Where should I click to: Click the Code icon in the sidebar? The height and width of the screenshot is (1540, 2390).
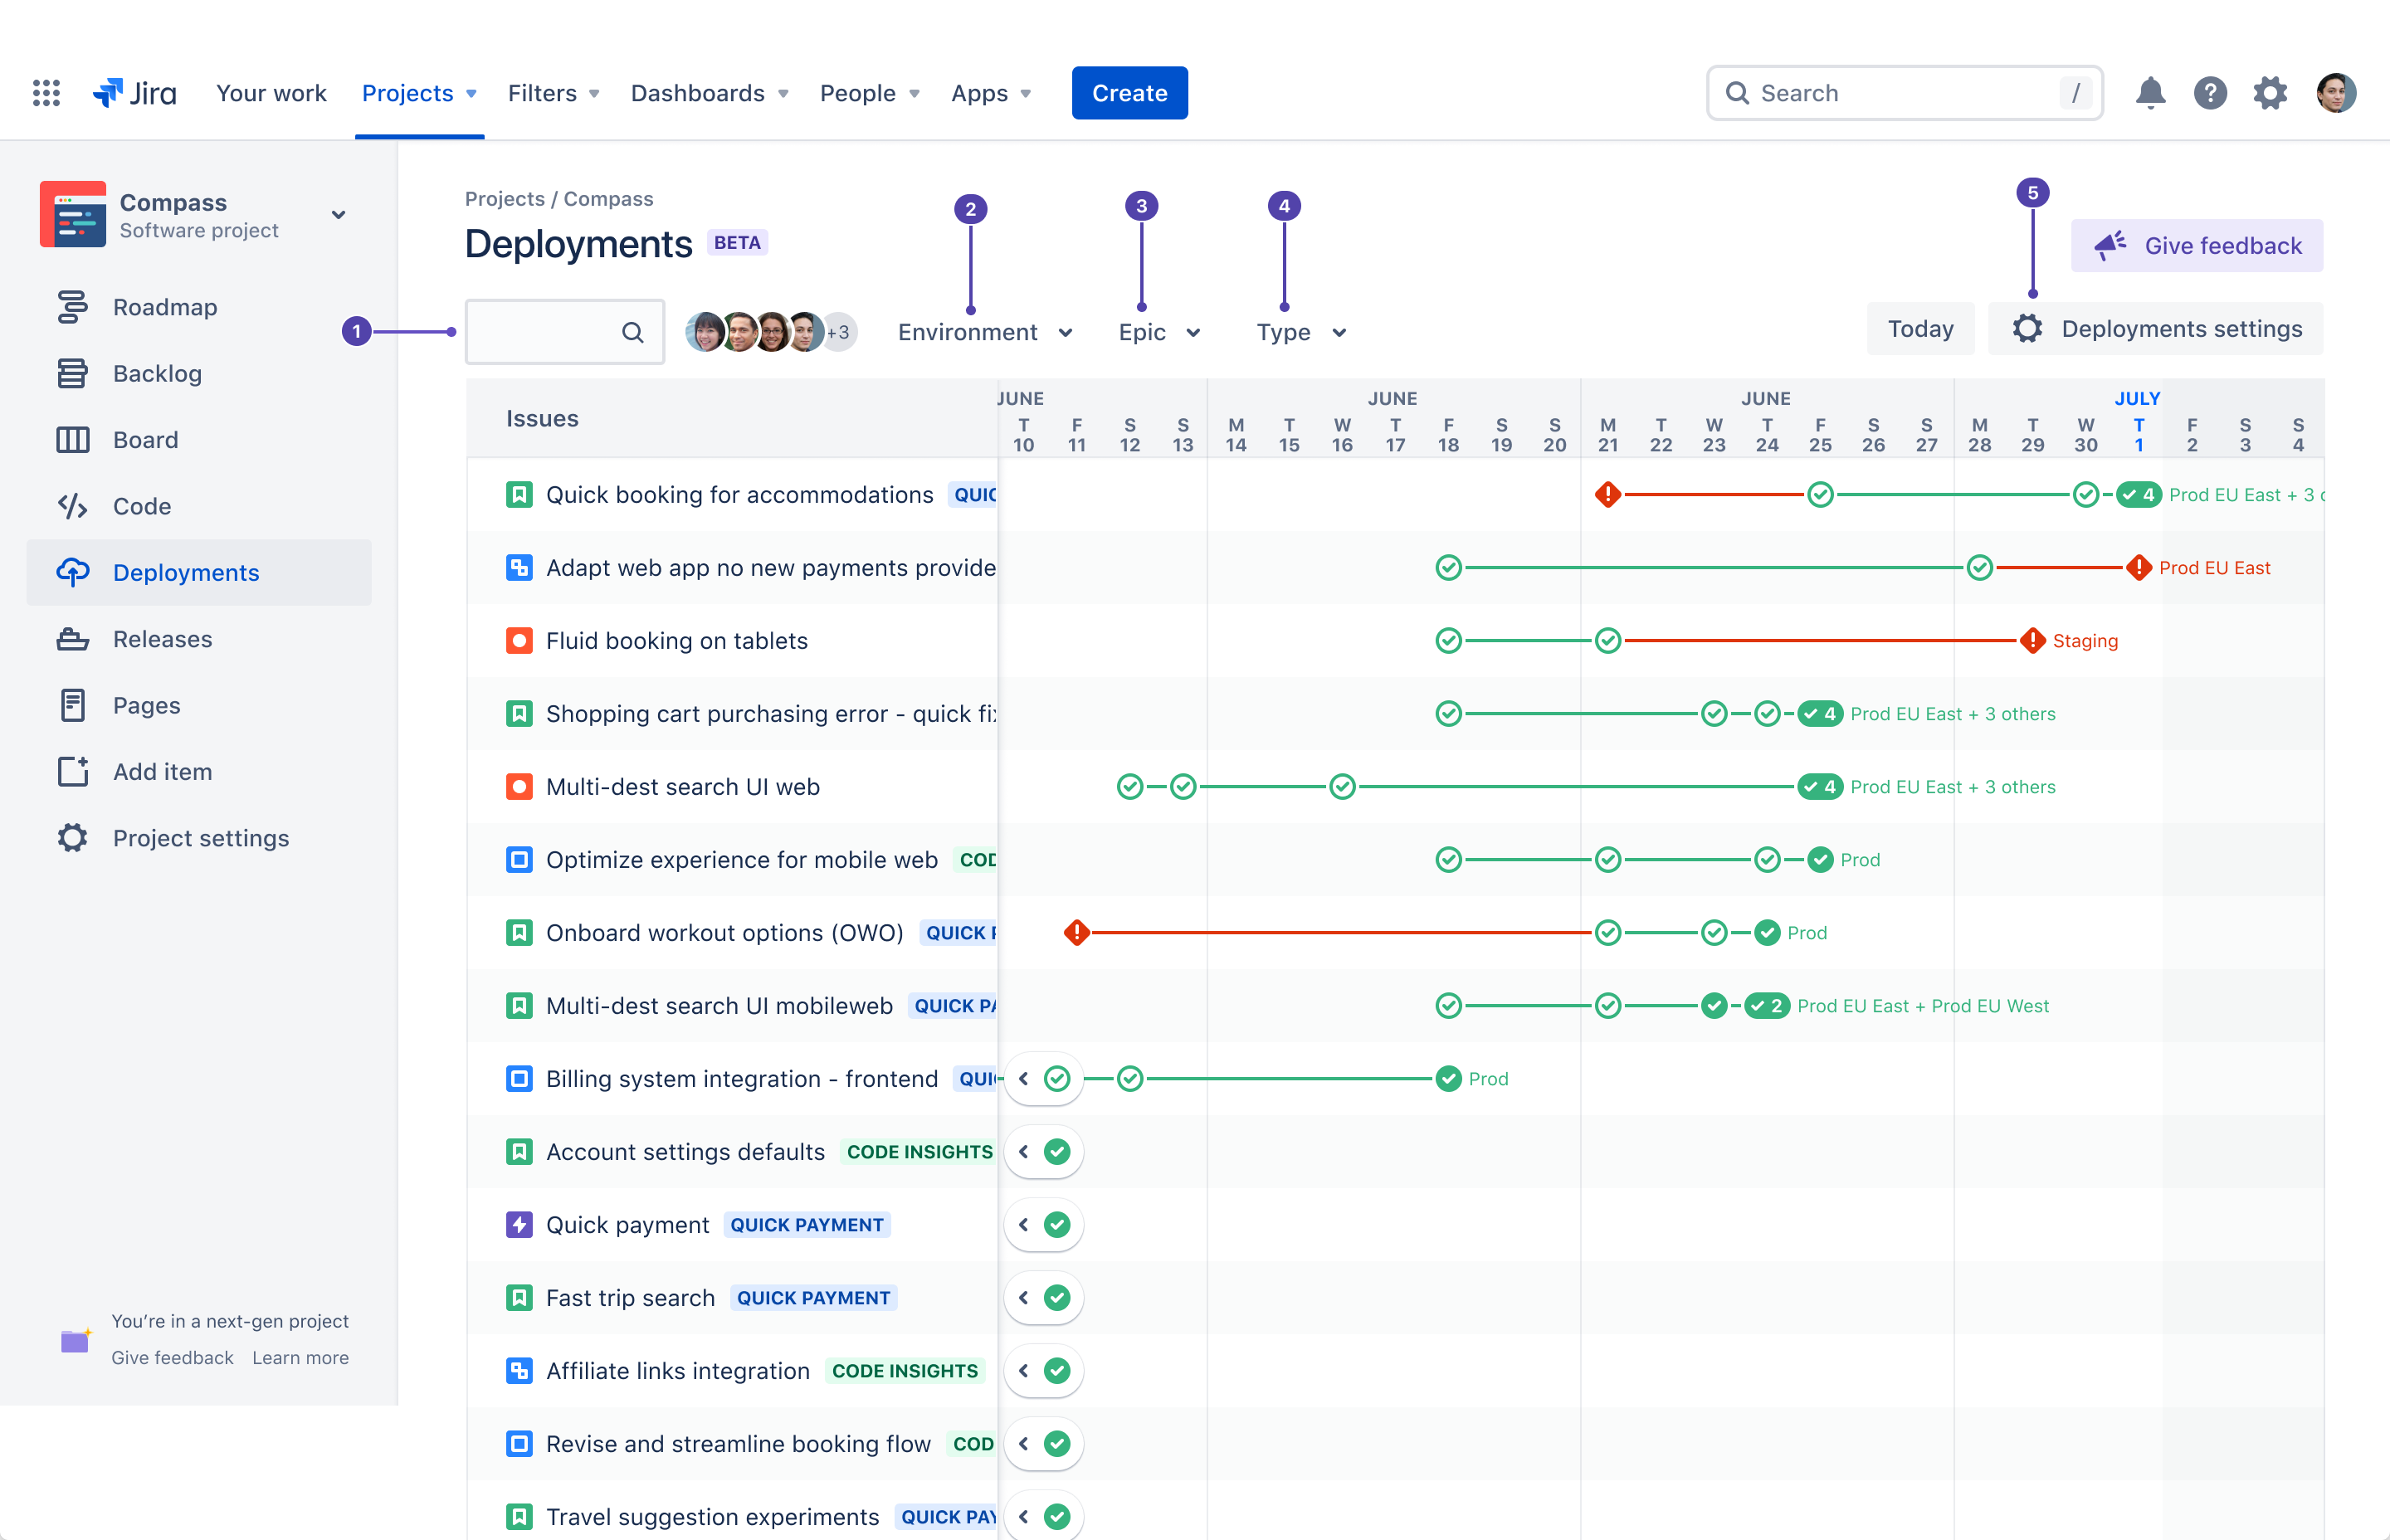(x=73, y=506)
